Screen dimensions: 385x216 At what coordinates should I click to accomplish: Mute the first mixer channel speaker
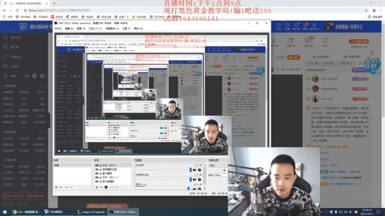(194, 170)
